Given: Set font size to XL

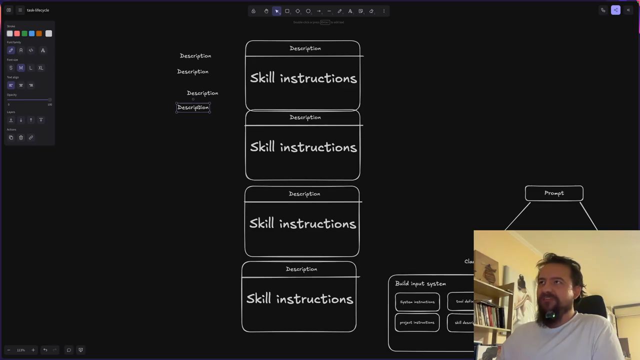Looking at the screenshot, I should point(41,68).
